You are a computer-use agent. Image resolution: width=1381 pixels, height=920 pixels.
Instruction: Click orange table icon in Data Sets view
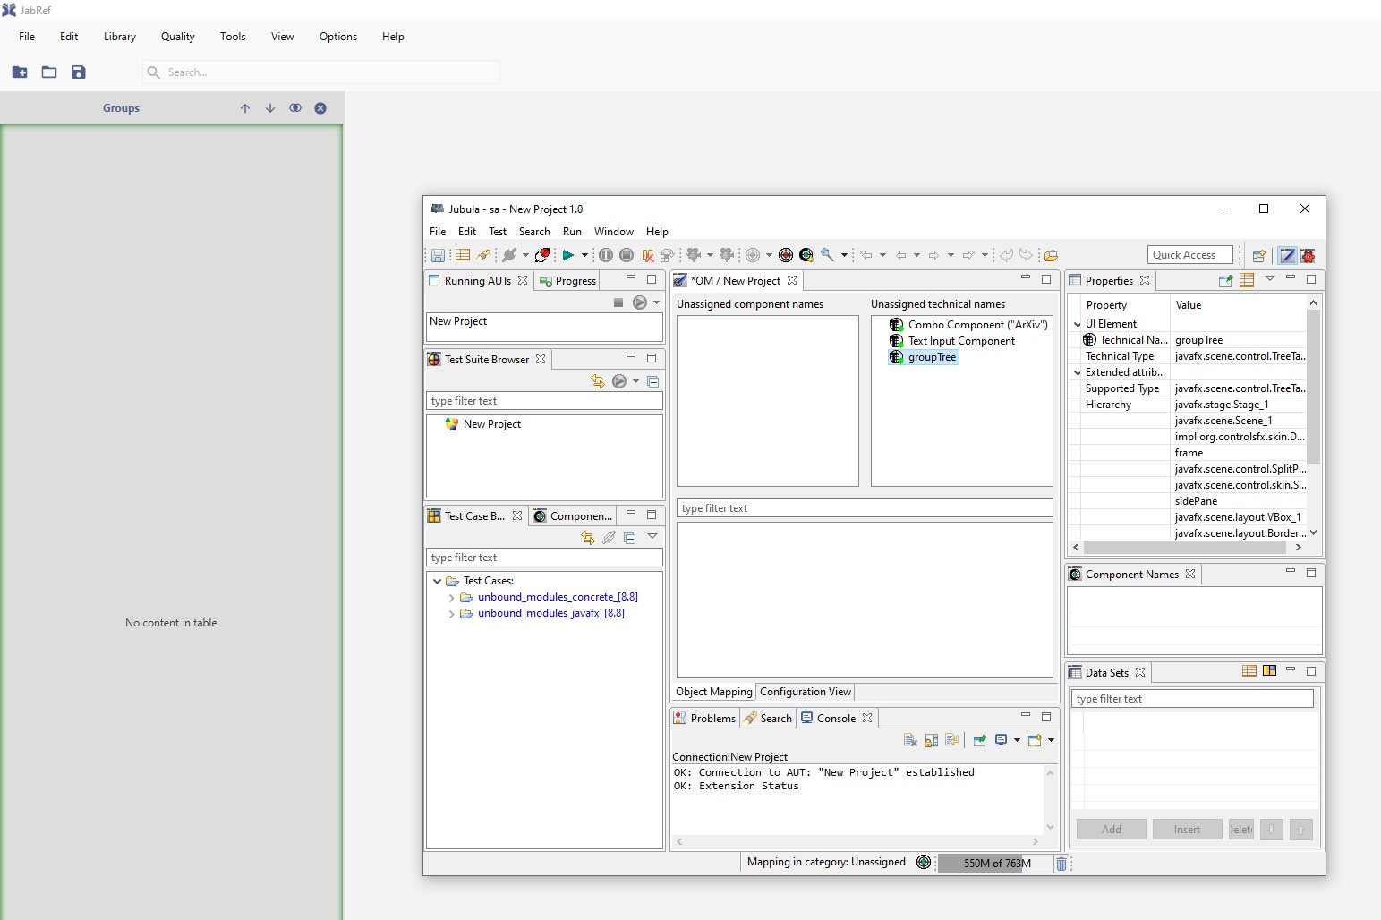(1249, 671)
